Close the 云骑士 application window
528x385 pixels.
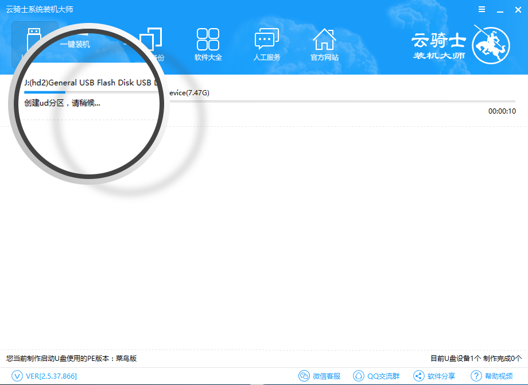coord(518,10)
